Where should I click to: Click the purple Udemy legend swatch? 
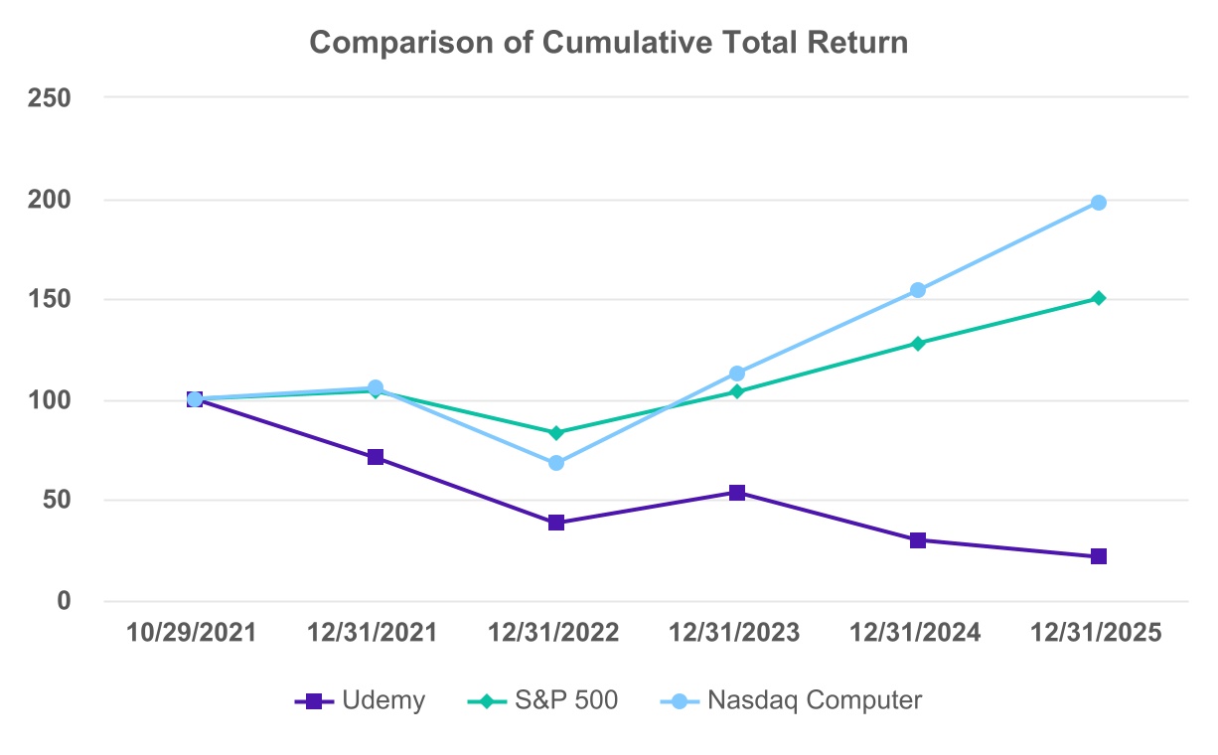(x=314, y=701)
